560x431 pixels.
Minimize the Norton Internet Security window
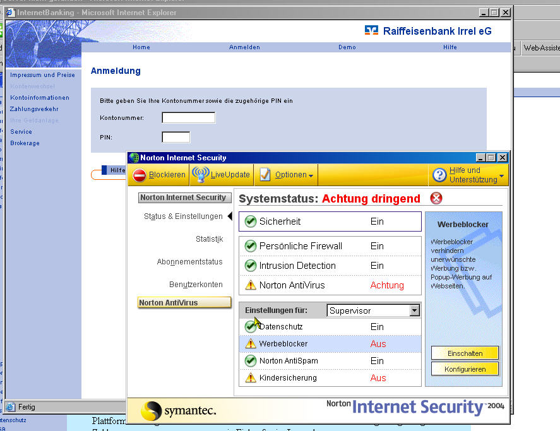coord(480,158)
